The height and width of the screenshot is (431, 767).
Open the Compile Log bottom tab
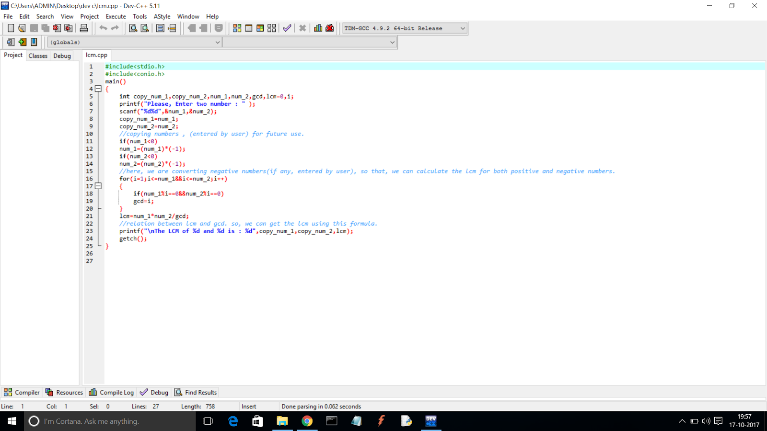click(x=111, y=392)
